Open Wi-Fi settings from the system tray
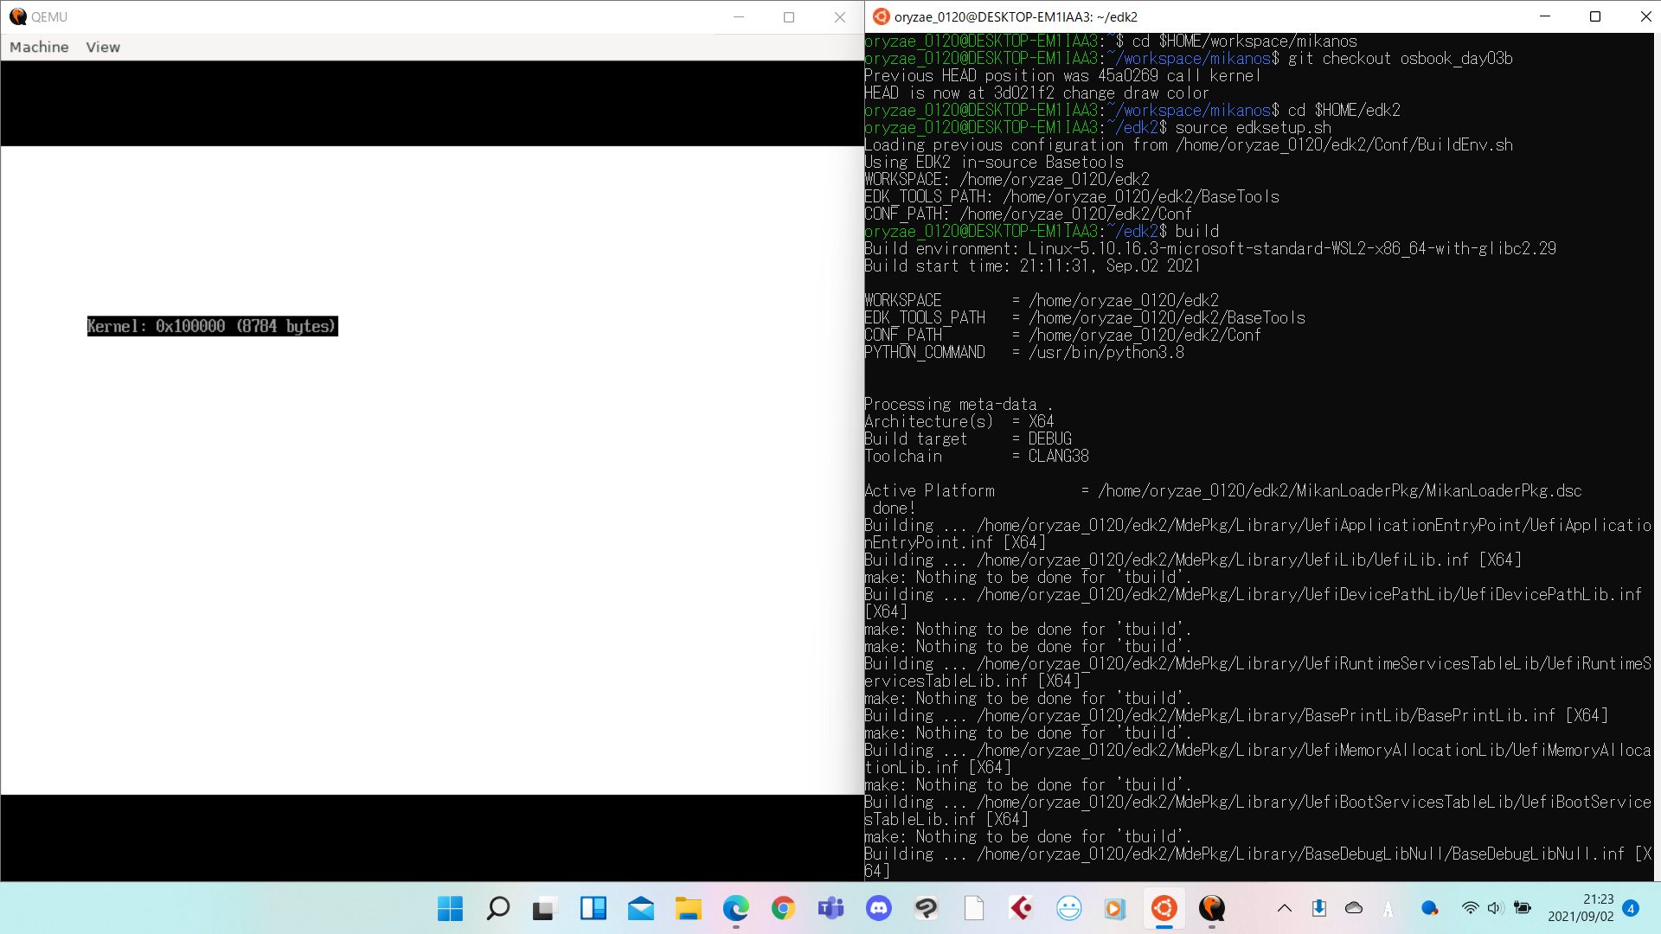This screenshot has height=934, width=1661. coord(1471,909)
